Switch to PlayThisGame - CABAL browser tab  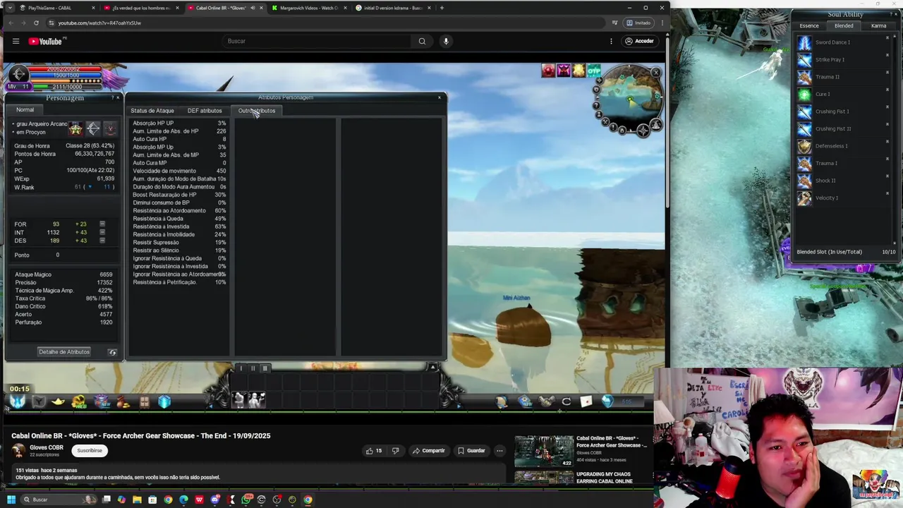pos(56,8)
